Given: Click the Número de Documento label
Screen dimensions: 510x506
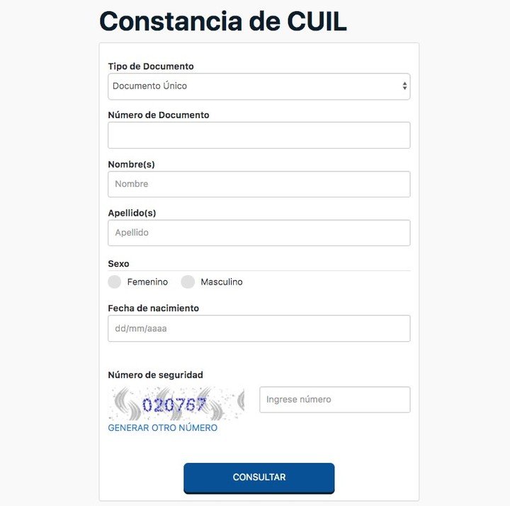Looking at the screenshot, I should point(159,115).
